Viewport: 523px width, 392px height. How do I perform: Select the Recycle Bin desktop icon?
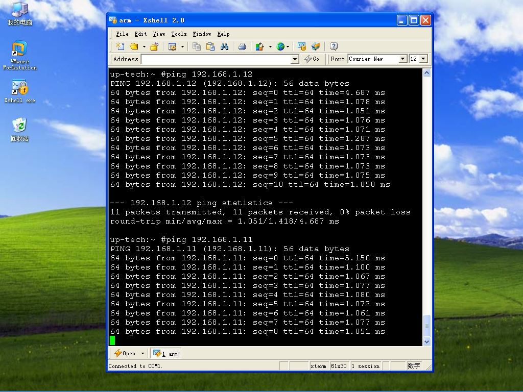(19, 130)
